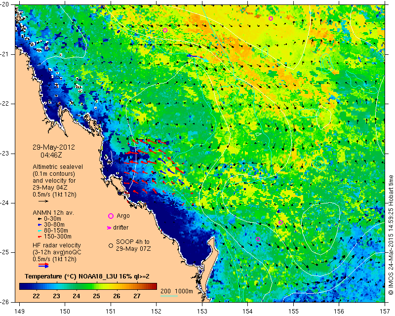This screenshot has height=316, width=395.
Task: Select the blue 30-80m ANMN arrow symbol
Action: [x=39, y=225]
